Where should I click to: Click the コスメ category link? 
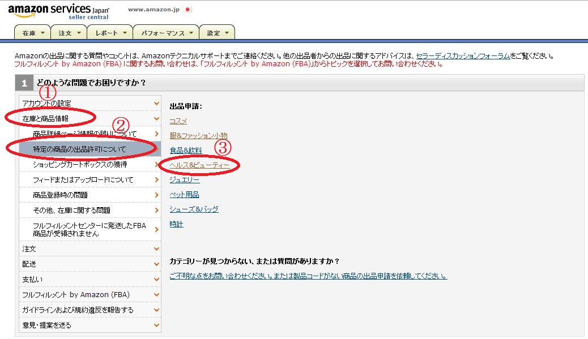pyautogui.click(x=178, y=121)
